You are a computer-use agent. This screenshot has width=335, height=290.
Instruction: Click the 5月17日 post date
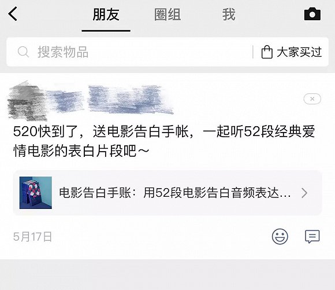(32, 237)
